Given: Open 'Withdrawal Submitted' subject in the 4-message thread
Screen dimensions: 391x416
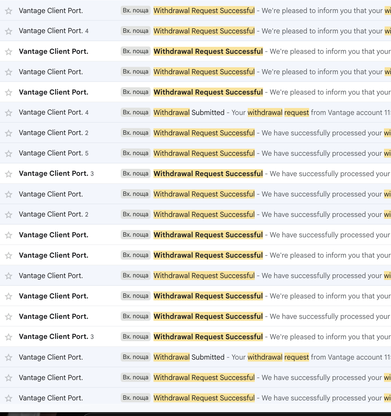Looking at the screenshot, I should (189, 112).
